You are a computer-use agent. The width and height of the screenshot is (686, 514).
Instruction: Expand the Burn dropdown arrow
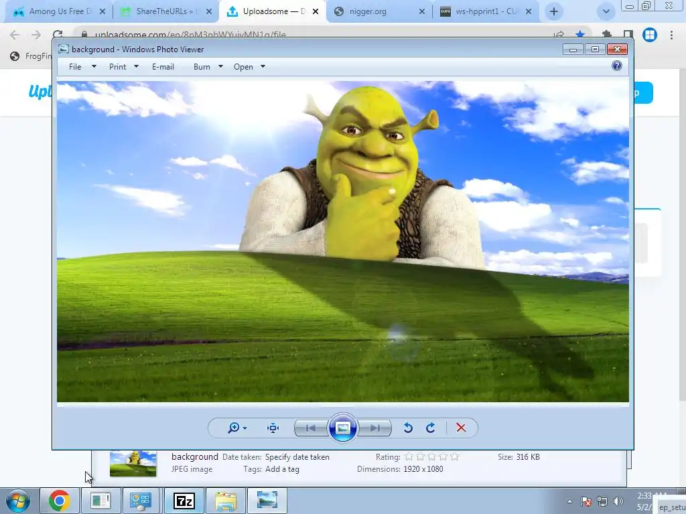[x=220, y=66]
